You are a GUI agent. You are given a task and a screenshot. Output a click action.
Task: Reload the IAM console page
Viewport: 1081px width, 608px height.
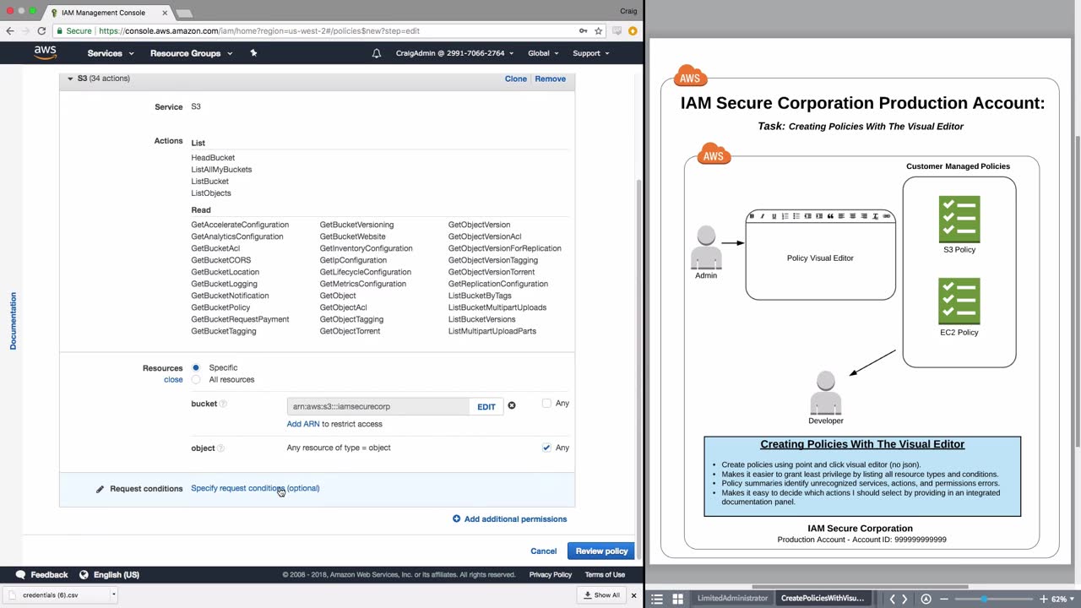(41, 30)
